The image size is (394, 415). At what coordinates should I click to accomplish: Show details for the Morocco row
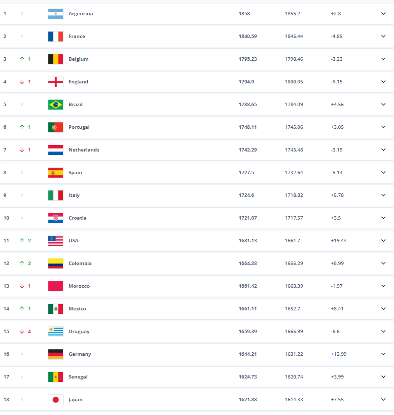383,286
